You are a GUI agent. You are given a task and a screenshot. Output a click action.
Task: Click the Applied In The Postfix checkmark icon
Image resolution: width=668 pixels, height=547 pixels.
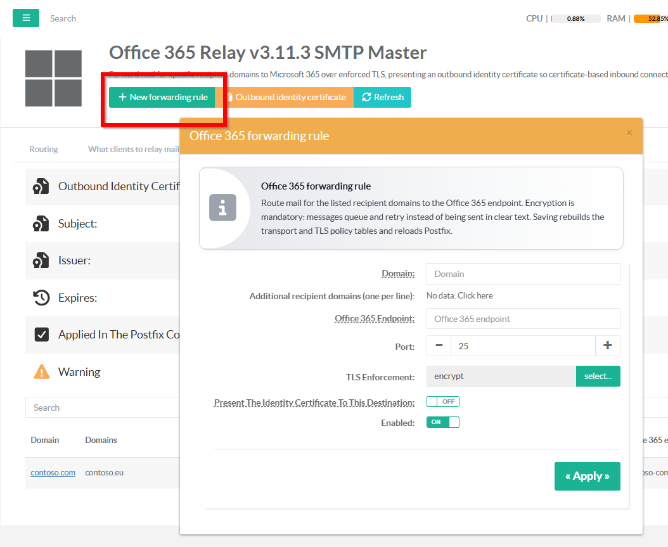tap(42, 335)
